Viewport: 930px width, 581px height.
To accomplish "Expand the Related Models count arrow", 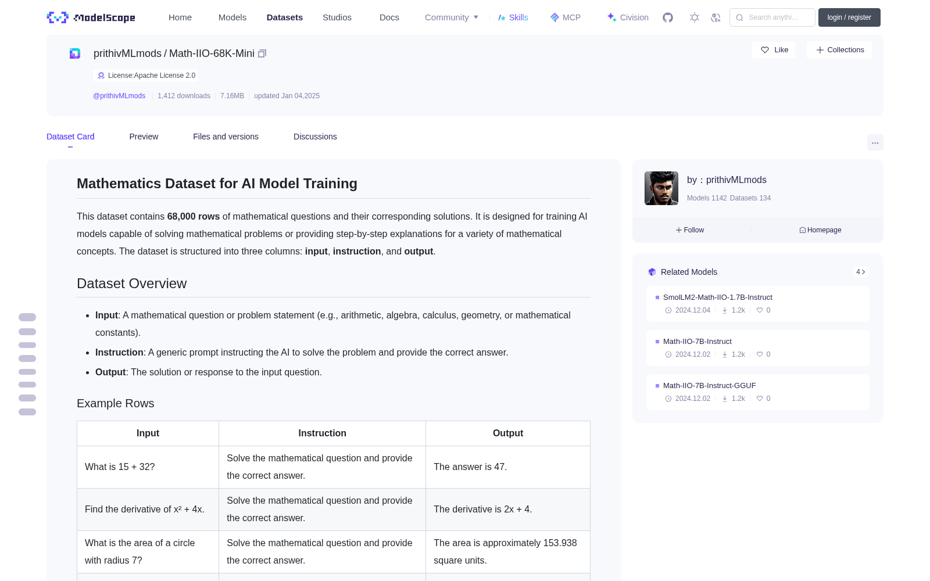I will click(861, 272).
